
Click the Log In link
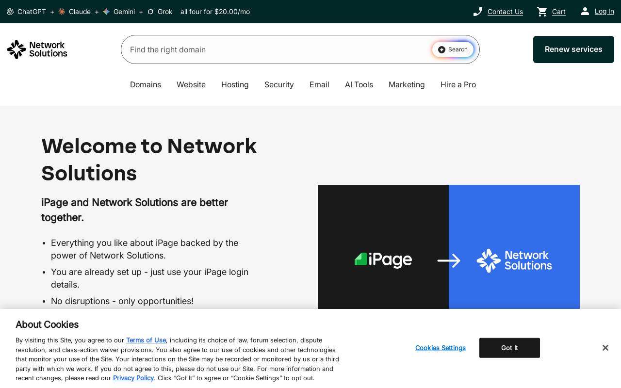click(605, 11)
